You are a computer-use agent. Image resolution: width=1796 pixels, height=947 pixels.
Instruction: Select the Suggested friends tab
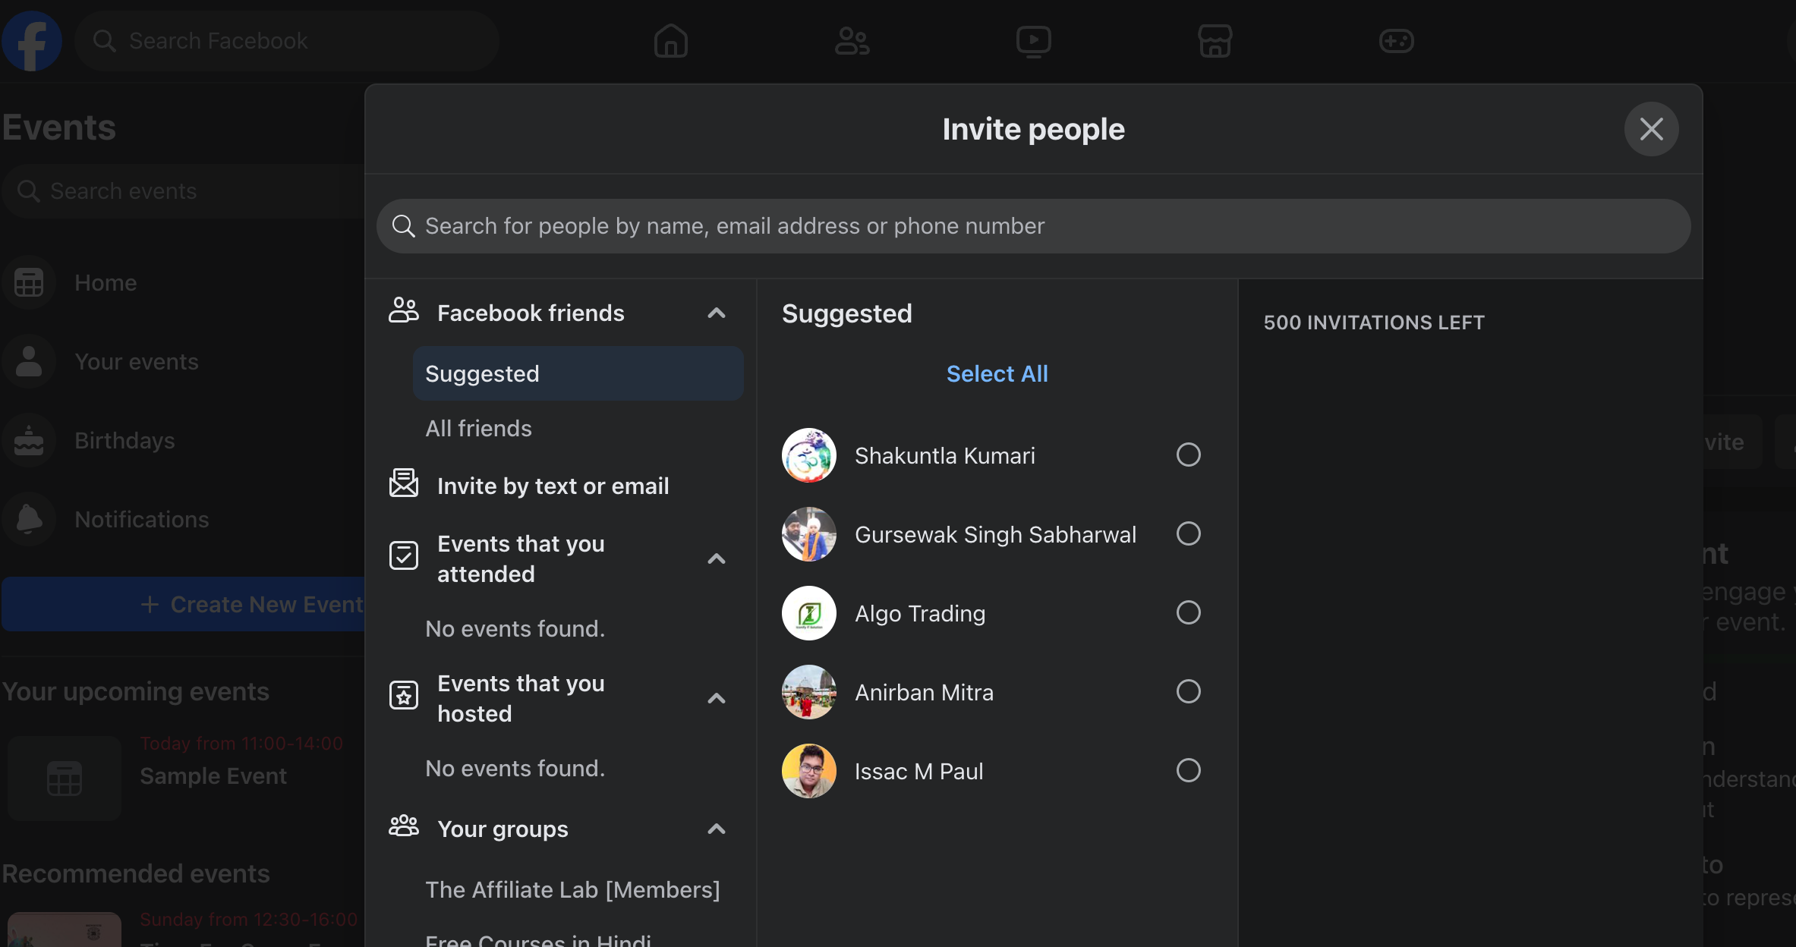point(578,373)
